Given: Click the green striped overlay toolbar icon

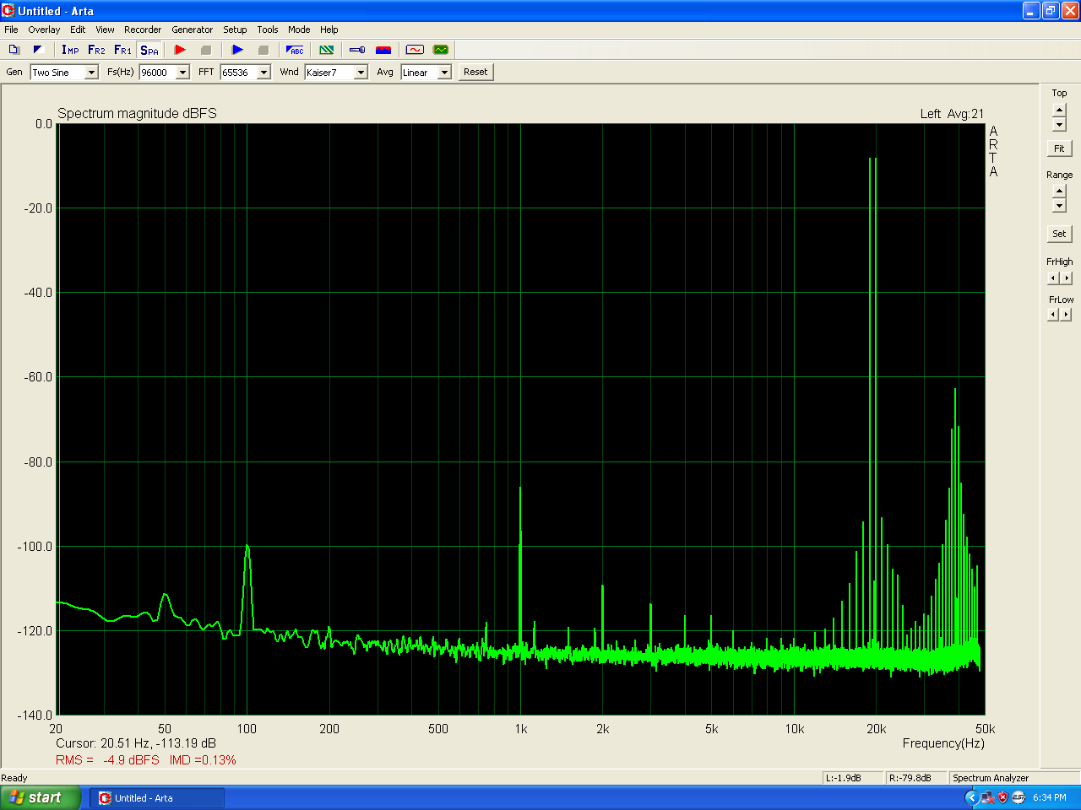Looking at the screenshot, I should click(327, 50).
